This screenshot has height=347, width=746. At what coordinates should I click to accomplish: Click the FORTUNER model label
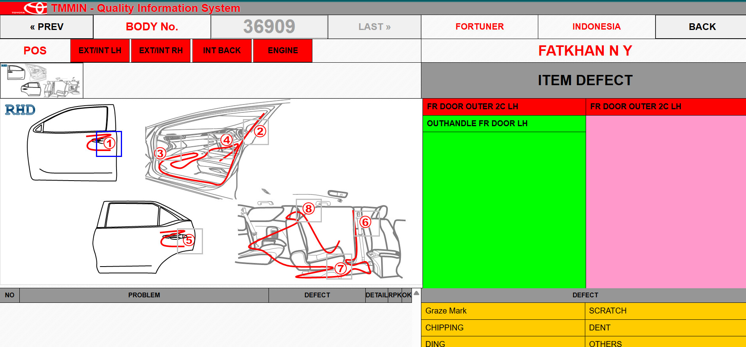[479, 27]
